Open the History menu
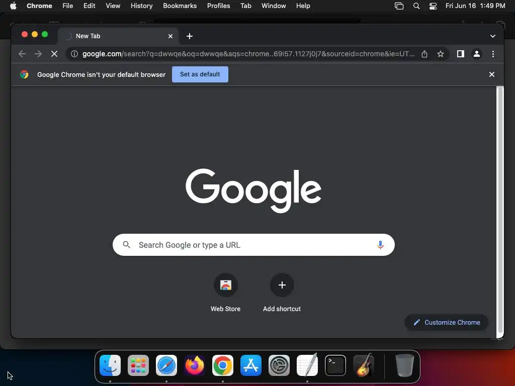Screen dimensions: 515x386 [x=141, y=6]
